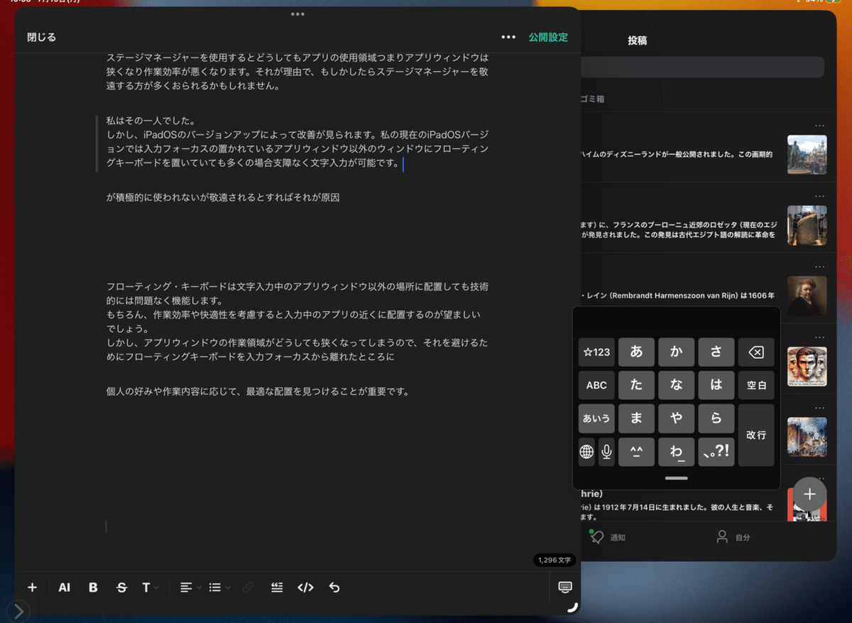This screenshot has width=852, height=623.
Task: Tap the 改行 return key
Action: 756,435
